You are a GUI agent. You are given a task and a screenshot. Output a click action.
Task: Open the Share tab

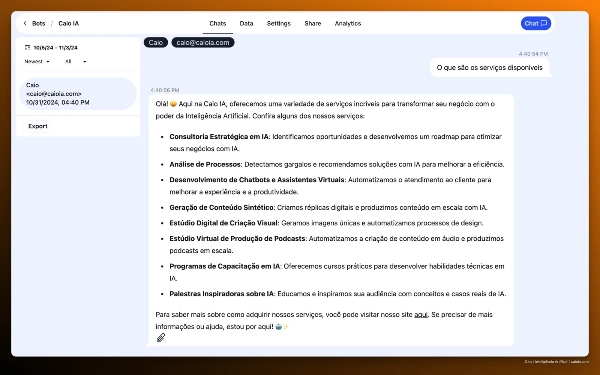tap(313, 23)
